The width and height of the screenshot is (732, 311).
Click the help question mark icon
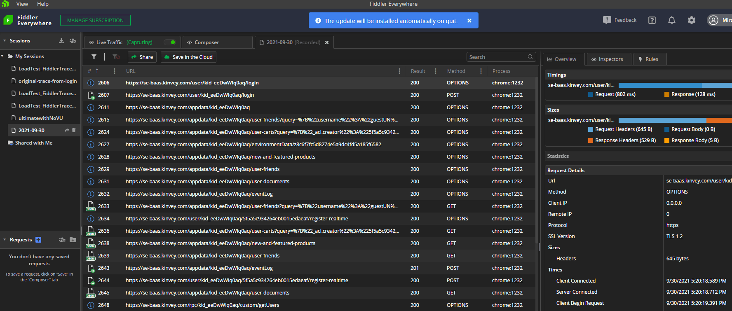pyautogui.click(x=652, y=20)
